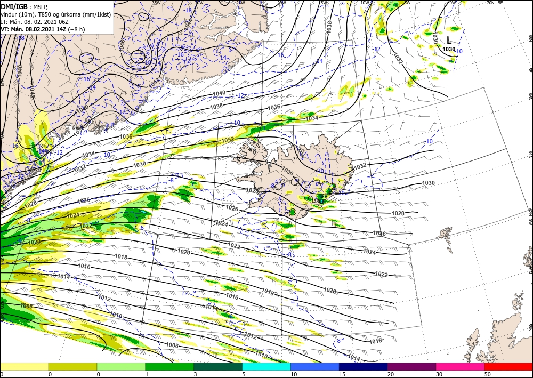Click the pink 30 mm legend swatch
The width and height of the screenshot is (533, 378).
pos(461,366)
